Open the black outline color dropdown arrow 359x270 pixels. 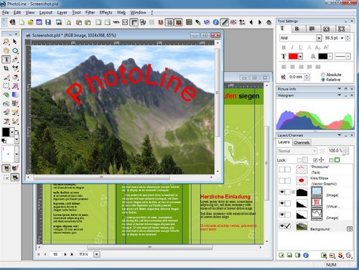[x=330, y=57]
